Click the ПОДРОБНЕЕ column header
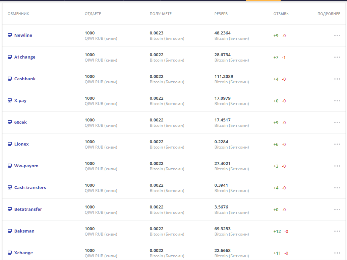The width and height of the screenshot is (347, 260). 329,14
